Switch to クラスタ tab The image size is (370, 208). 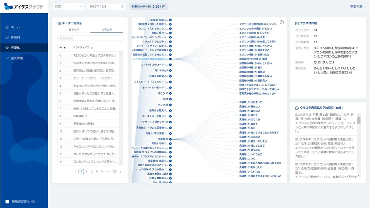[107, 30]
